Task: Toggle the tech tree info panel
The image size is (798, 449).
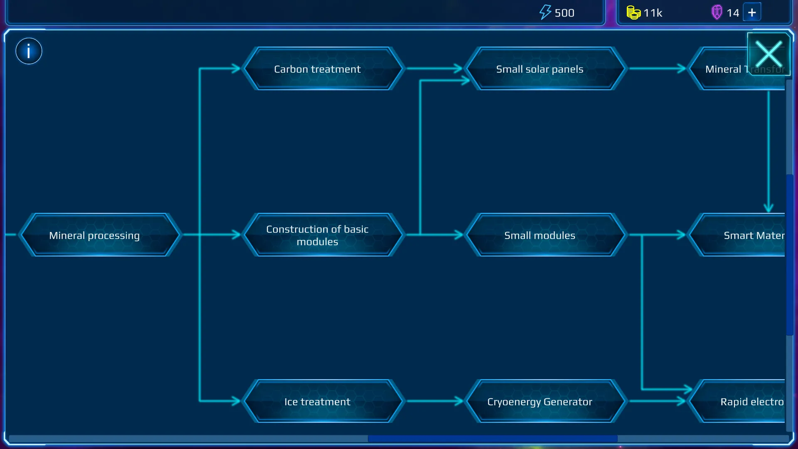Action: 27,50
